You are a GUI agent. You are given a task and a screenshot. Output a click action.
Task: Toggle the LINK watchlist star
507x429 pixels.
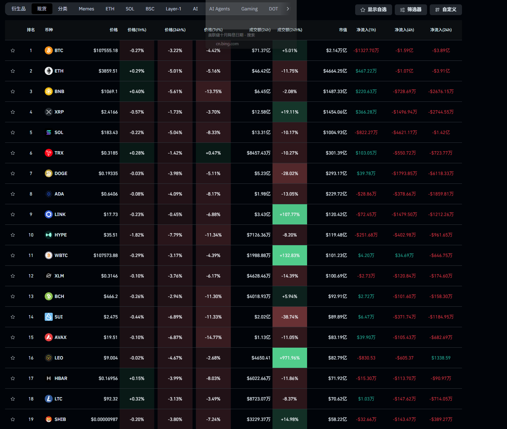pos(13,214)
